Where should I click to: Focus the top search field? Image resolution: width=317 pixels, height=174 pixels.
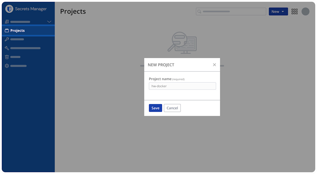232,12
